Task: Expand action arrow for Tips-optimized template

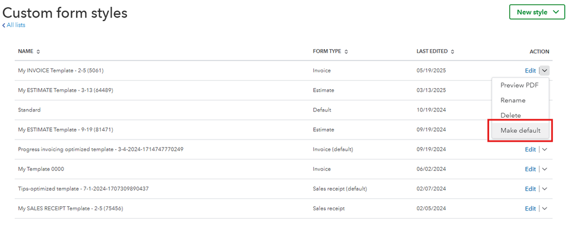Action: [x=544, y=189]
